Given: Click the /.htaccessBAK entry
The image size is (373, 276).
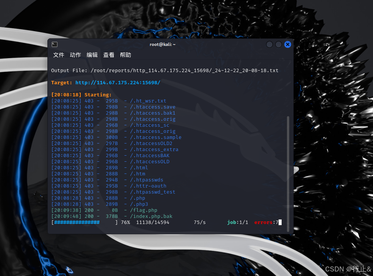Looking at the screenshot, I should (x=150, y=155).
